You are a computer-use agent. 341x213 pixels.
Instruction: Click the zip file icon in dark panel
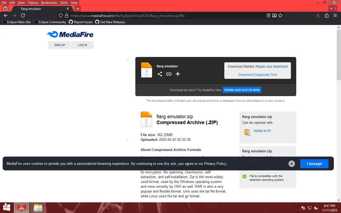click(x=147, y=70)
